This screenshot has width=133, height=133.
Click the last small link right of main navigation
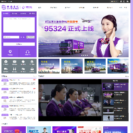[x=125, y=7]
